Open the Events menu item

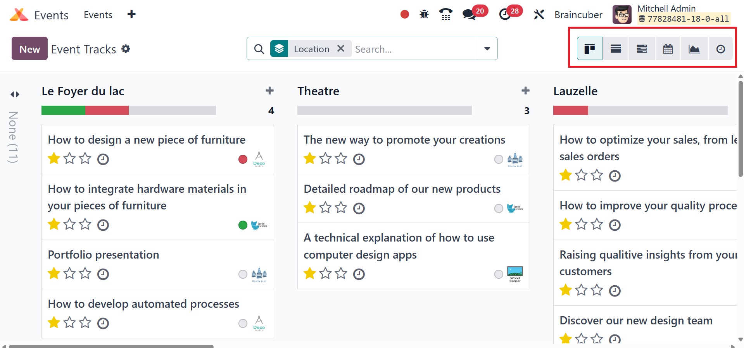point(98,15)
